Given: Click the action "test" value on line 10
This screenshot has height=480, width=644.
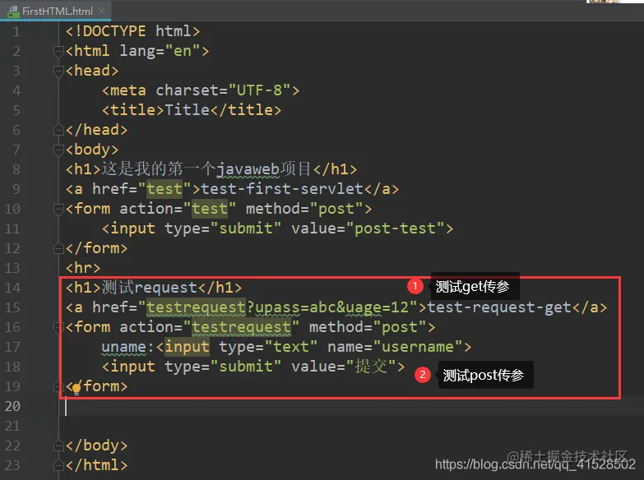Looking at the screenshot, I should [210, 208].
